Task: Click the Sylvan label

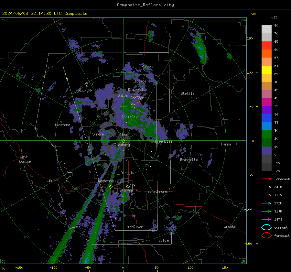Action: [124, 95]
